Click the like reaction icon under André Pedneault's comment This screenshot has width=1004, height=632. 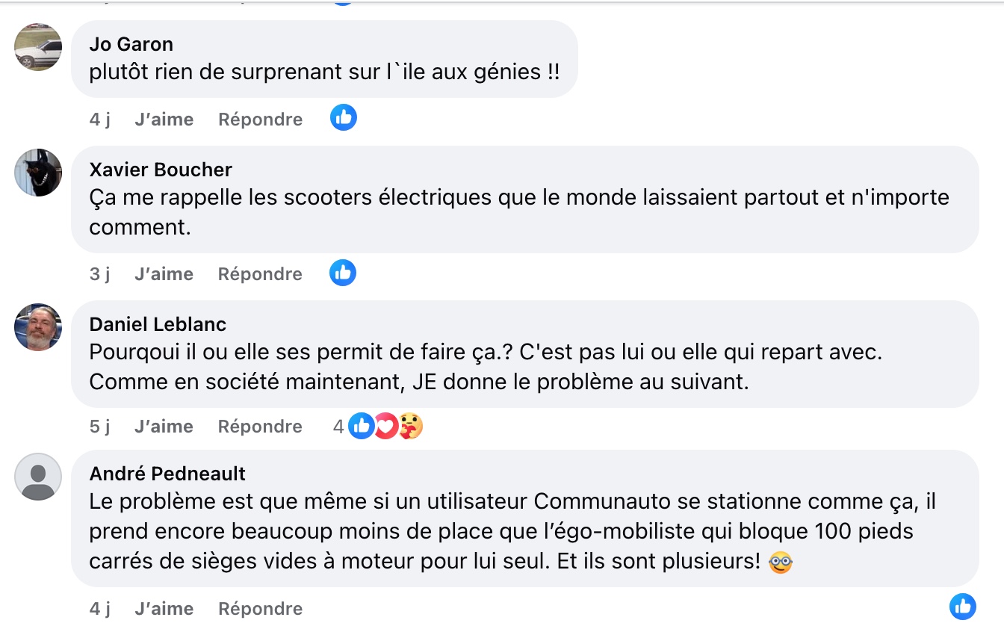962,607
